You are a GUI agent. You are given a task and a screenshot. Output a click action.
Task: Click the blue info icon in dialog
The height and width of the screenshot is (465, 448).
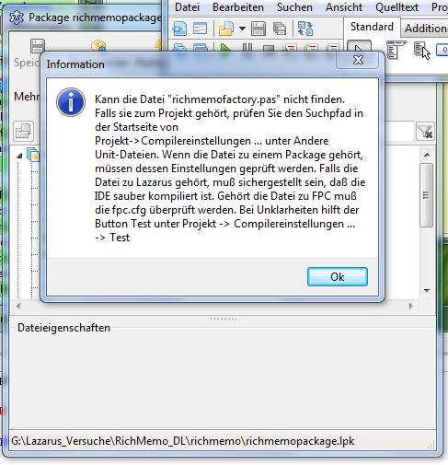pos(71,102)
